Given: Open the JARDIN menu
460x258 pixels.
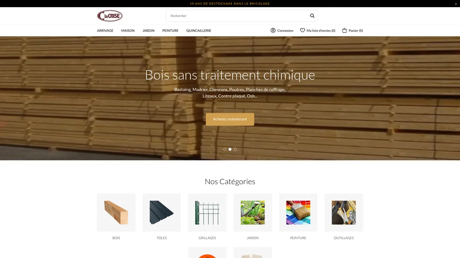Looking at the screenshot, I should [x=148, y=30].
